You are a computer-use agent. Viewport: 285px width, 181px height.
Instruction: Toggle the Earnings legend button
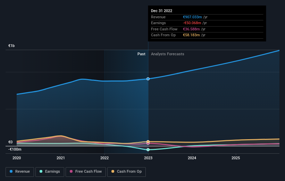[x=50, y=172]
